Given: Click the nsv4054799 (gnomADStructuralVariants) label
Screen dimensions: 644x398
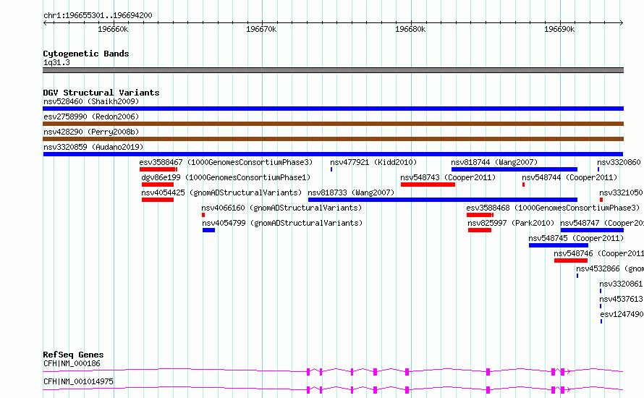Looking at the screenshot, I should coord(282,223).
